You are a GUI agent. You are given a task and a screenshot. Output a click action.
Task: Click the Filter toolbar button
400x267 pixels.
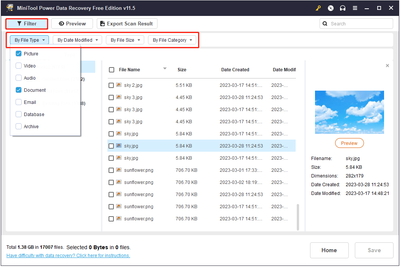pos(27,24)
